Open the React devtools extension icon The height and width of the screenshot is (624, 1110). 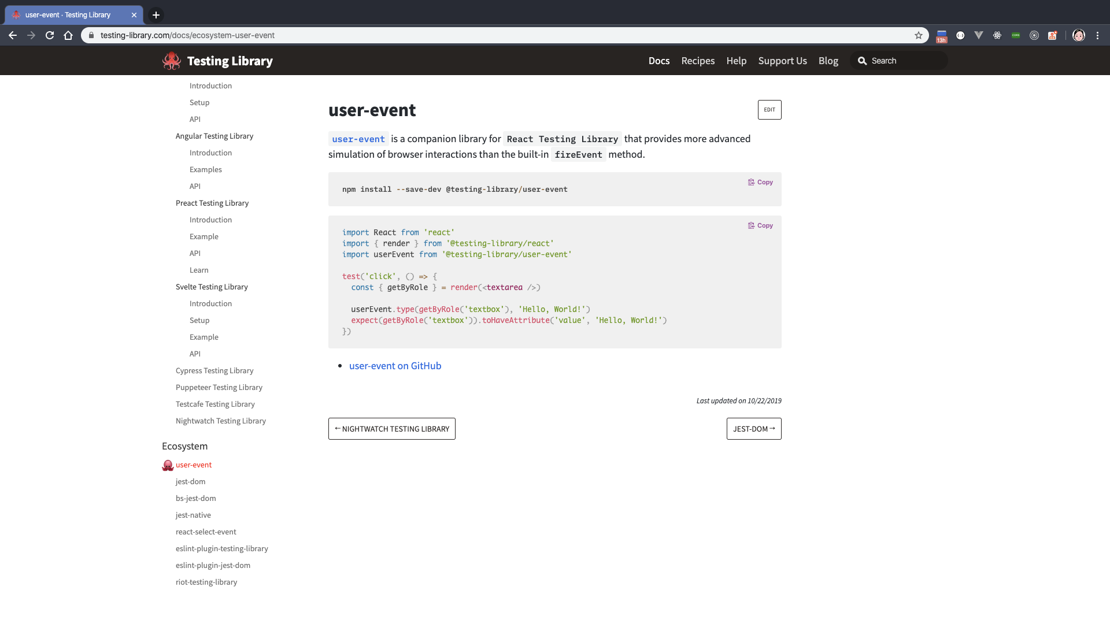(x=997, y=35)
